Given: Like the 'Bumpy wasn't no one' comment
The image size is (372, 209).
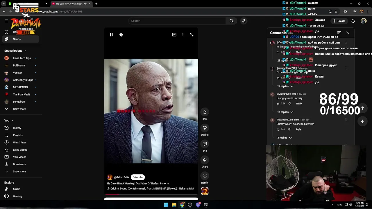Looking at the screenshot, I should pyautogui.click(x=278, y=129).
